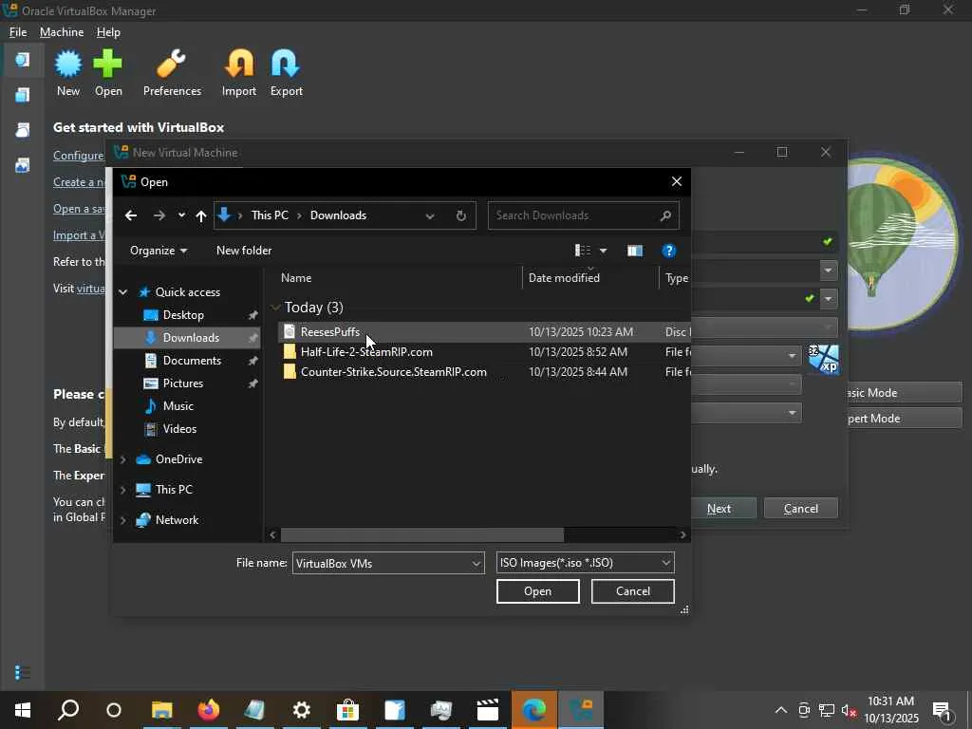Open Documents in Quick access

[192, 361]
